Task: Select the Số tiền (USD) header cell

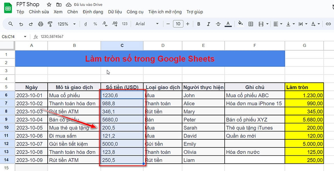Action: tap(122, 87)
